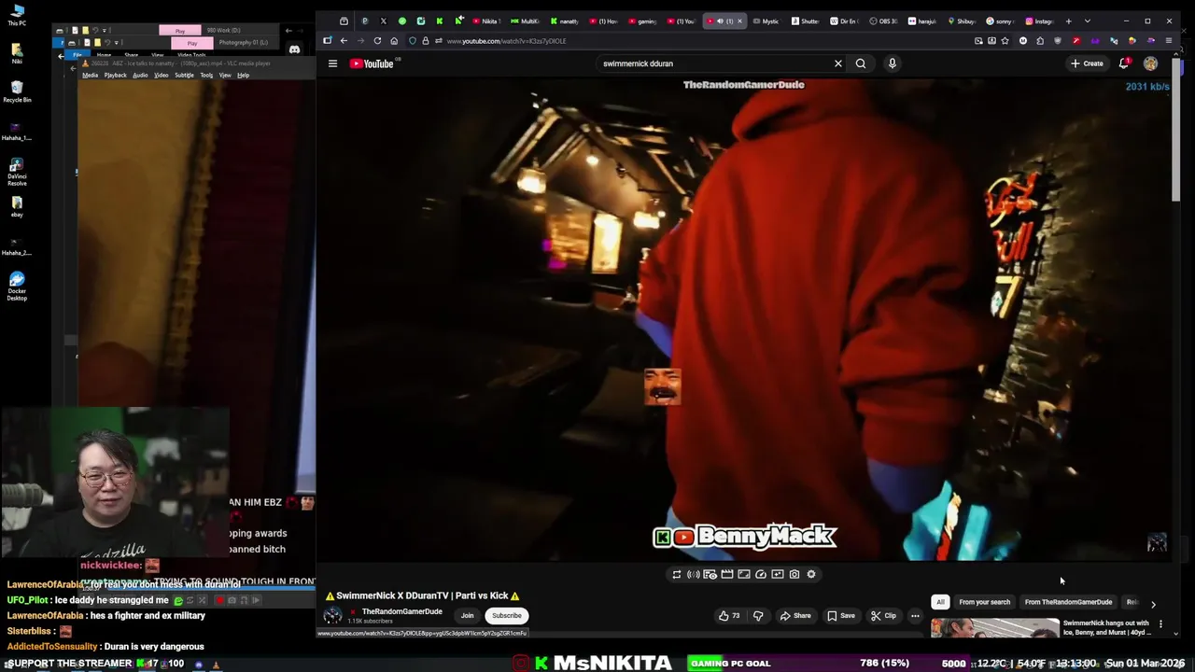This screenshot has height=672, width=1195.
Task: Open options for the recommended video
Action: pos(1160,624)
